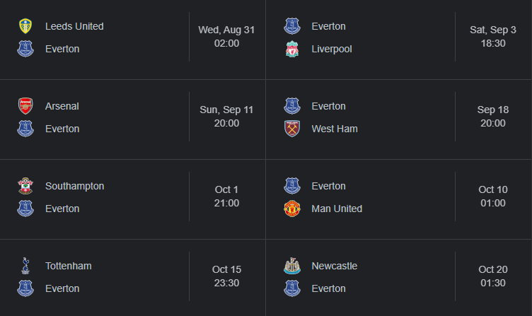
Task: Click the Liverpool club crest
Action: coord(291,49)
